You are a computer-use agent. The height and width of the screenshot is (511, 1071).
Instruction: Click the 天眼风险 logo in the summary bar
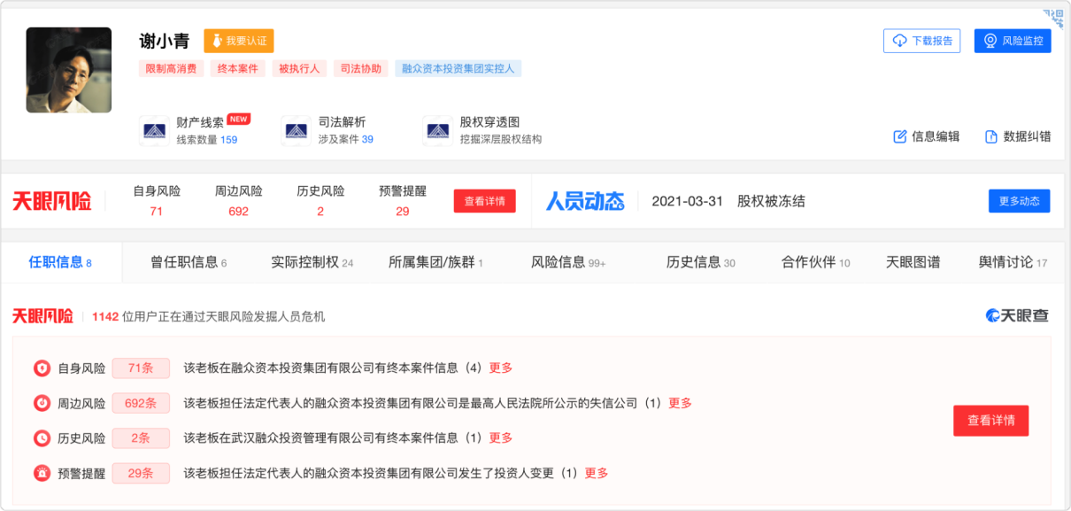click(x=52, y=201)
